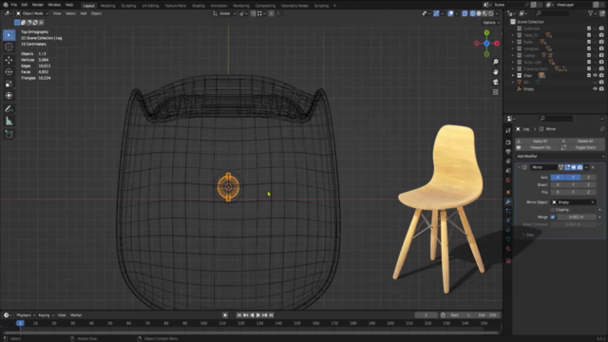The image size is (608, 342).
Task: Toggle Mirror Axis Z
Action: [588, 178]
